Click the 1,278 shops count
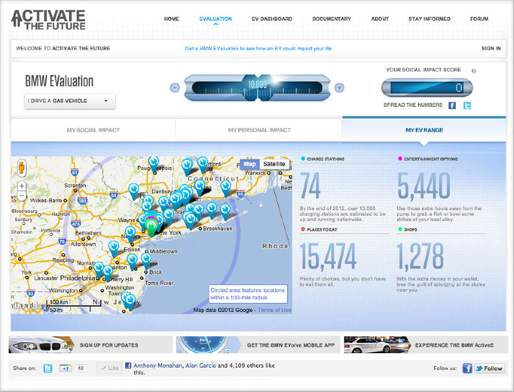 pos(420,257)
